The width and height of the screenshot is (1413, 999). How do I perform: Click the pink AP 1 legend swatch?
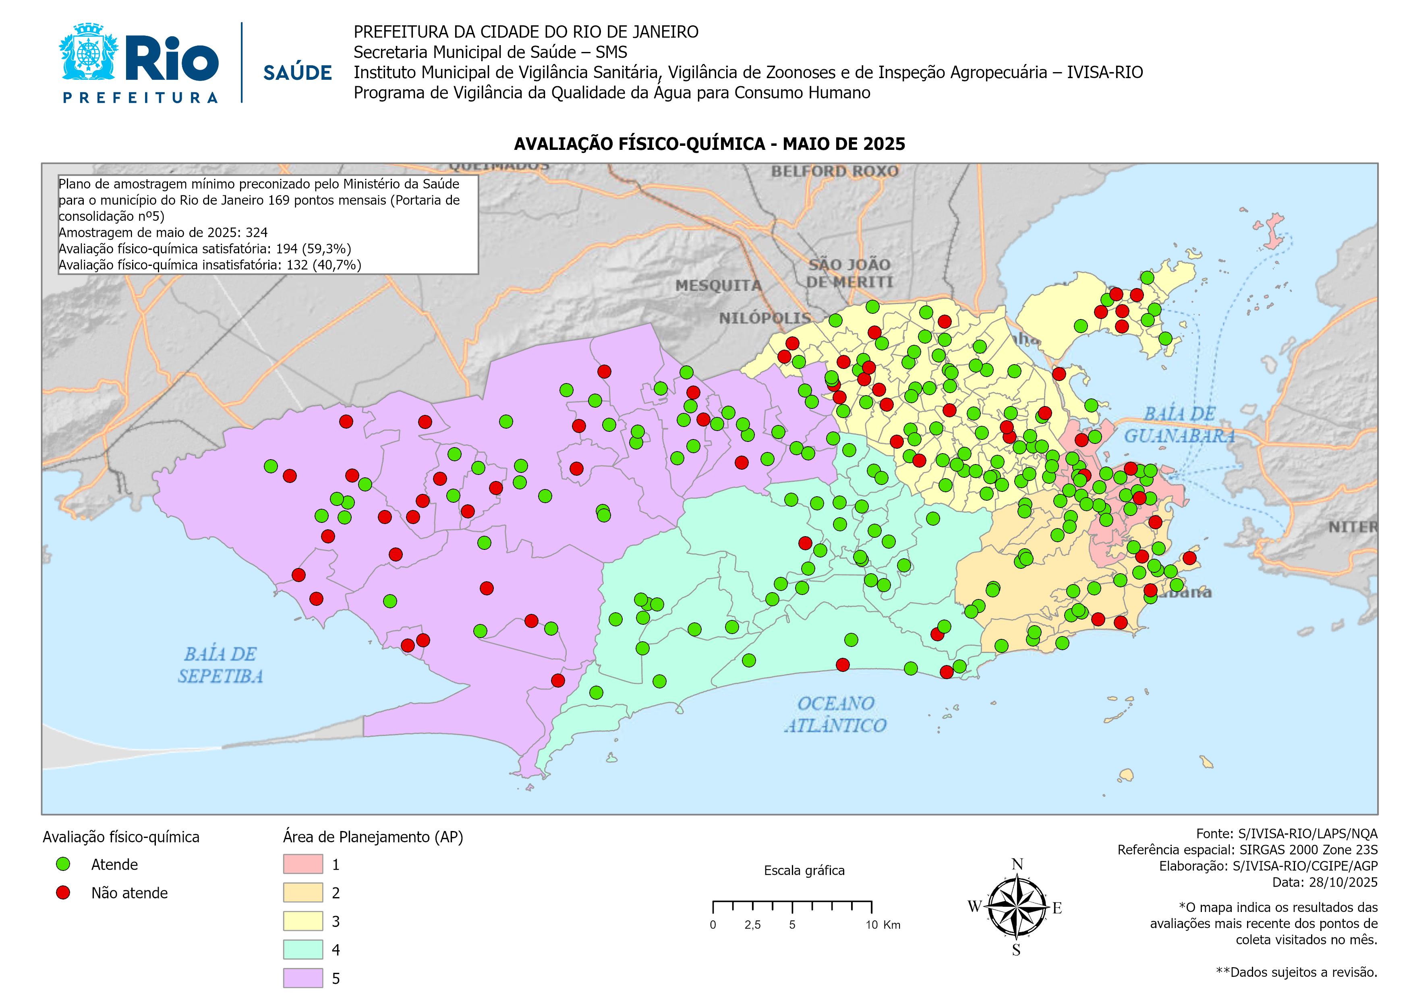point(303,864)
